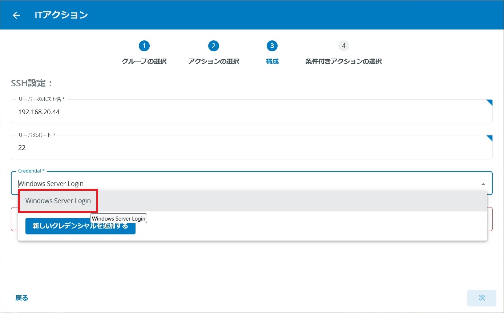Viewport: 504px width, 313px height.
Task: Click the 戻る link at bottom left
Action: coord(22,298)
